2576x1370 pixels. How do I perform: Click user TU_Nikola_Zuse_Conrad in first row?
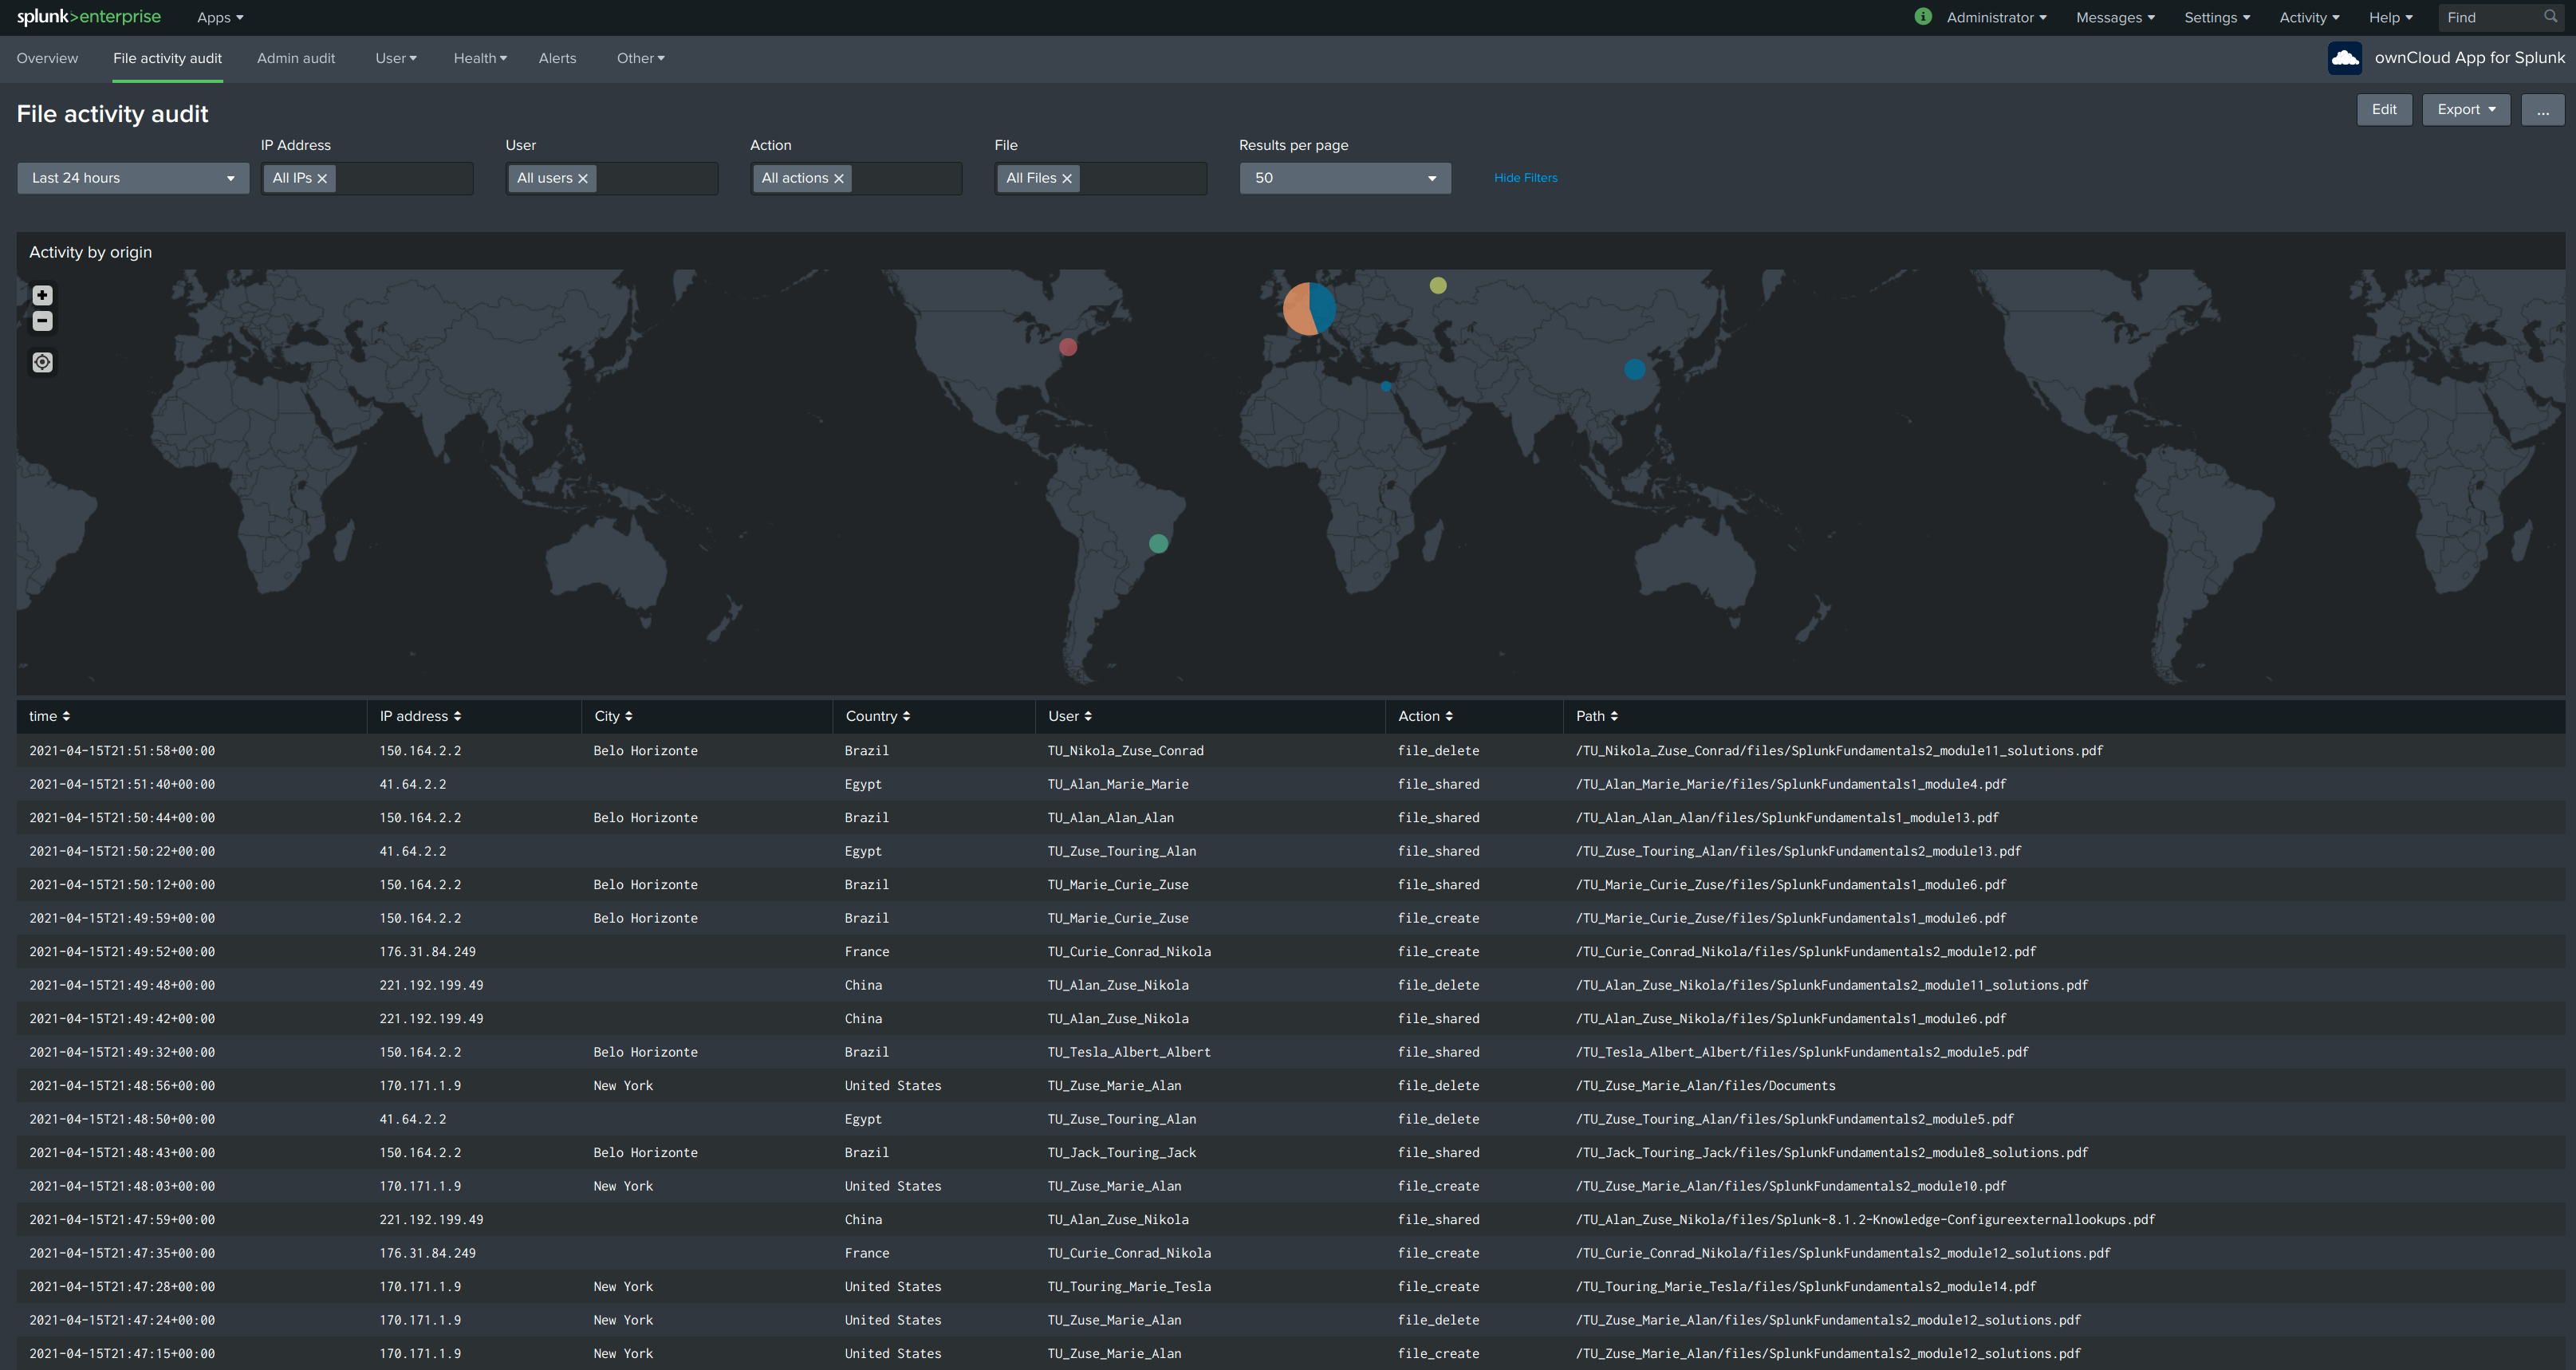[x=1125, y=750]
